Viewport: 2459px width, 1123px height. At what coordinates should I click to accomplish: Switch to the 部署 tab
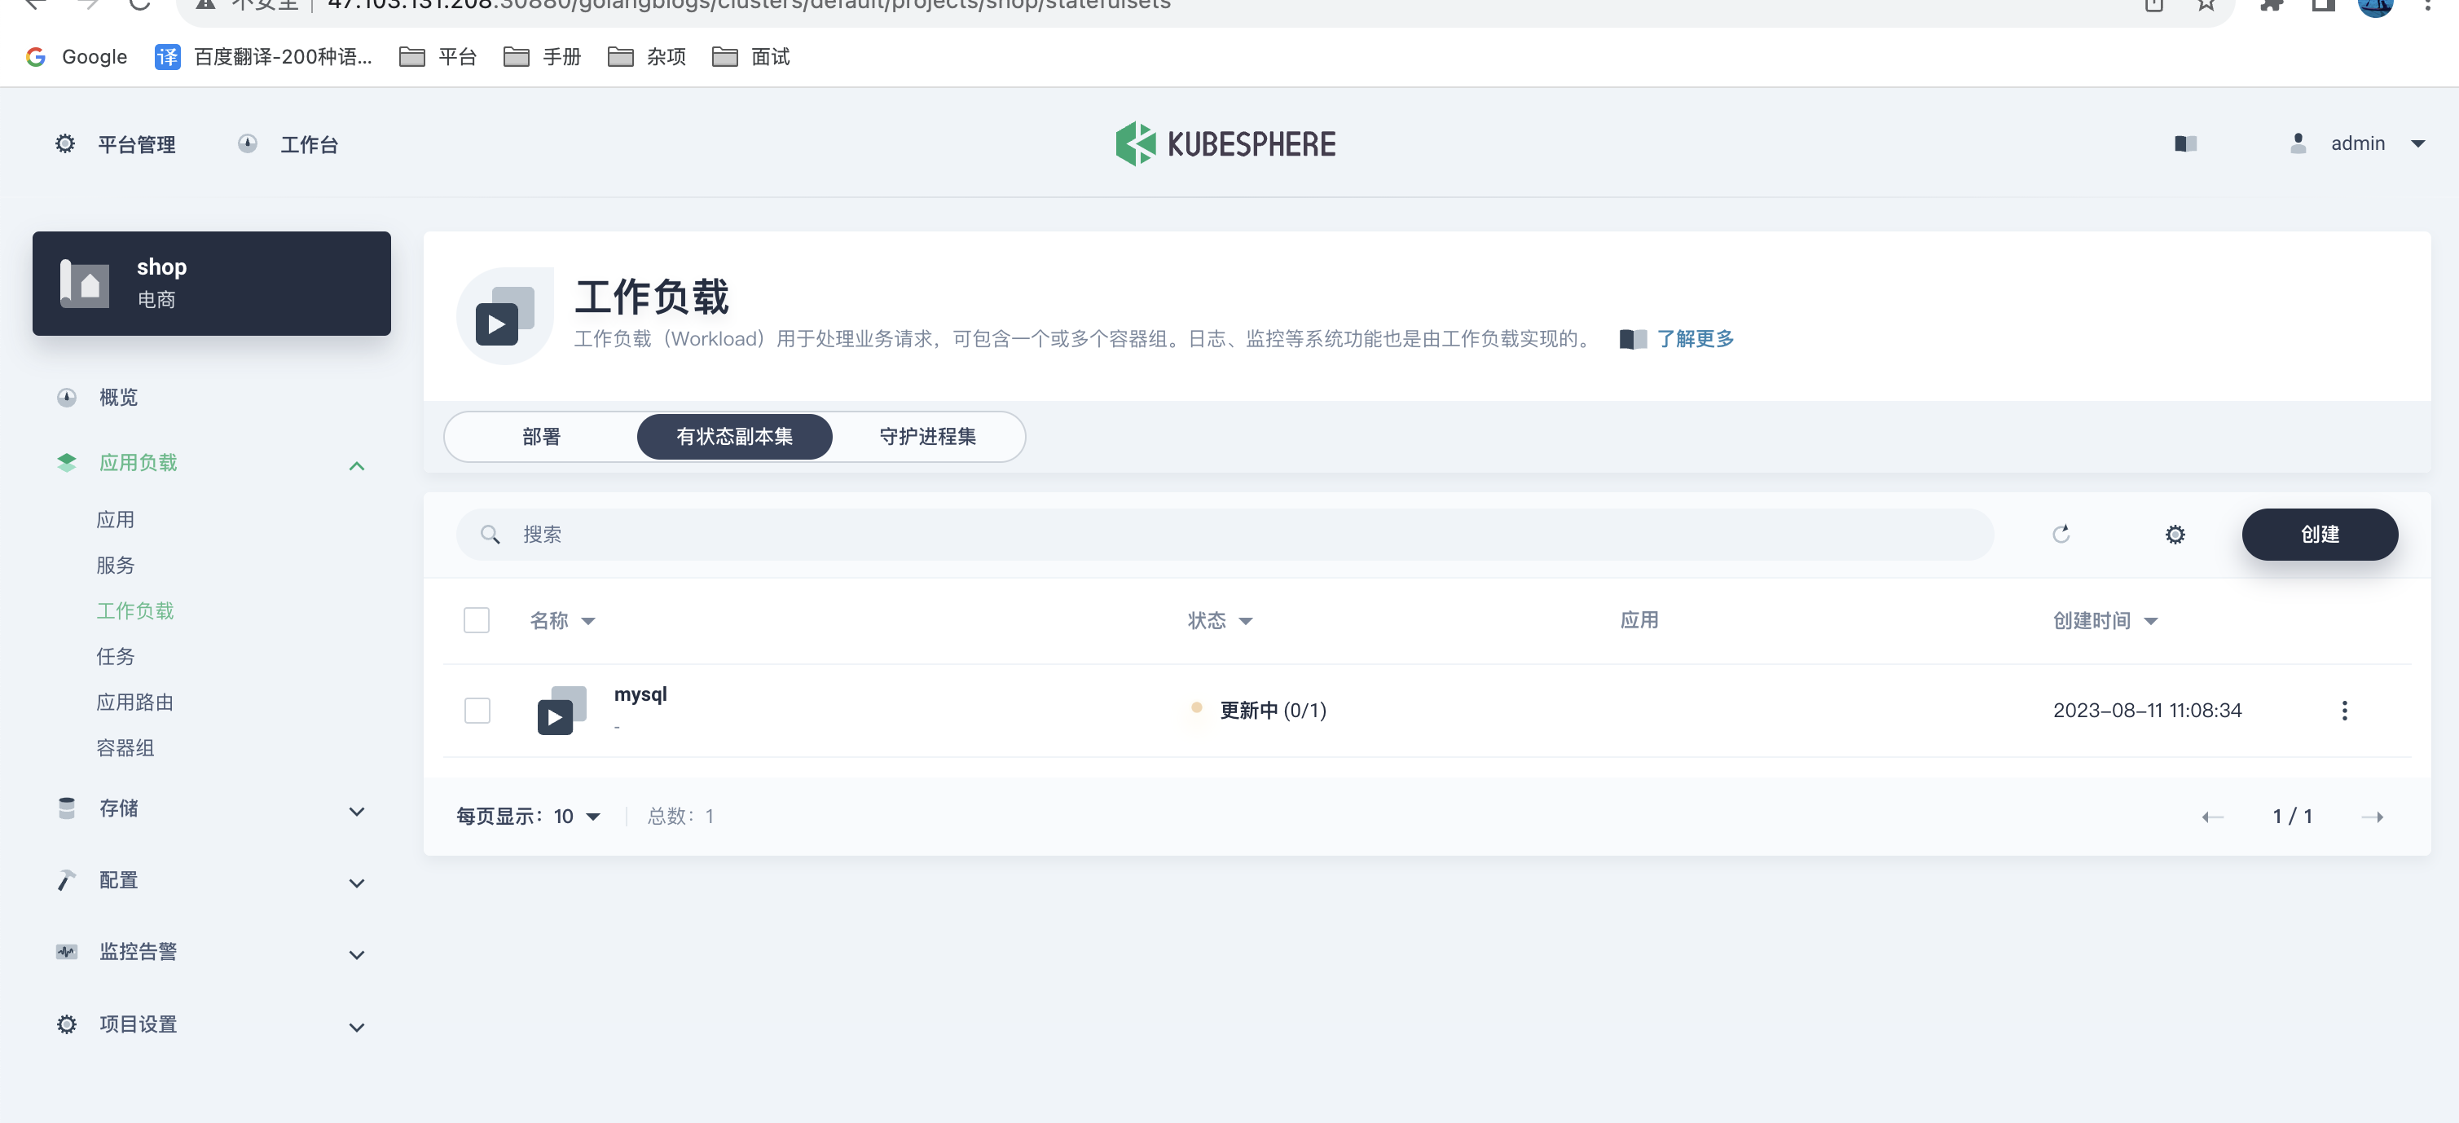tap(541, 436)
